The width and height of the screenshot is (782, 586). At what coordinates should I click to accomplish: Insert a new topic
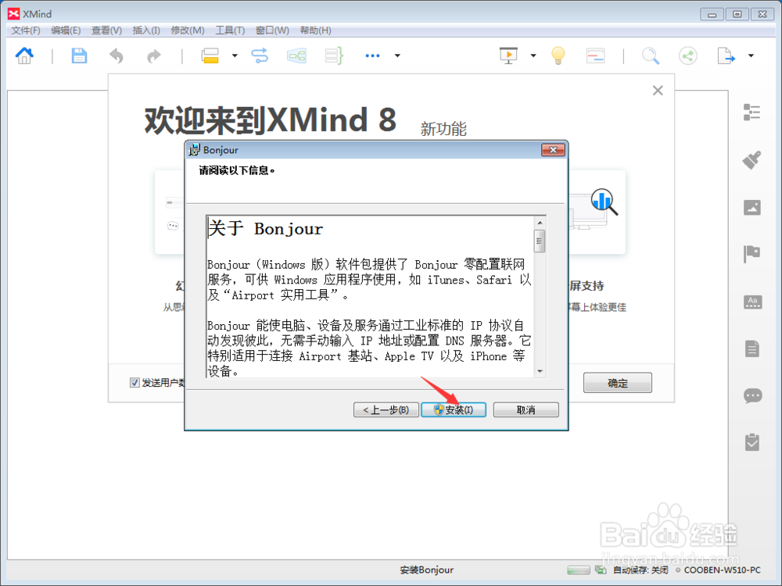click(210, 55)
